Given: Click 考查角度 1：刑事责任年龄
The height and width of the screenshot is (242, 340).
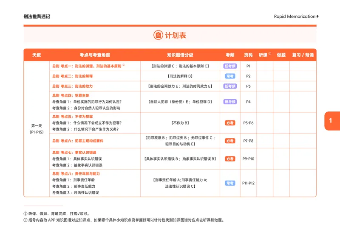Looking at the screenshot, I should coord(73,180).
